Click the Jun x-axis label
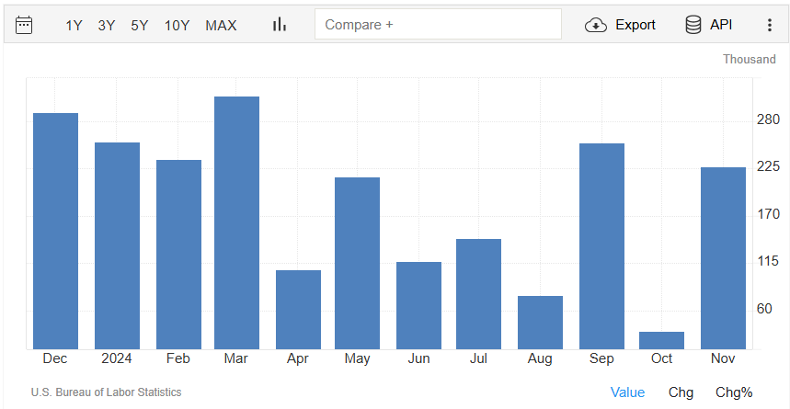The width and height of the screenshot is (790, 409). point(418,358)
